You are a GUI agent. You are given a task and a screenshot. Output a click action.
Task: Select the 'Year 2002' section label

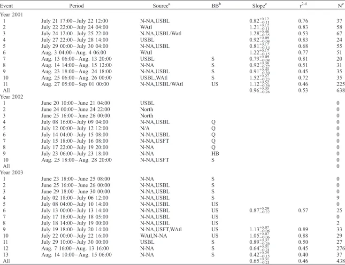[x=11, y=97]
